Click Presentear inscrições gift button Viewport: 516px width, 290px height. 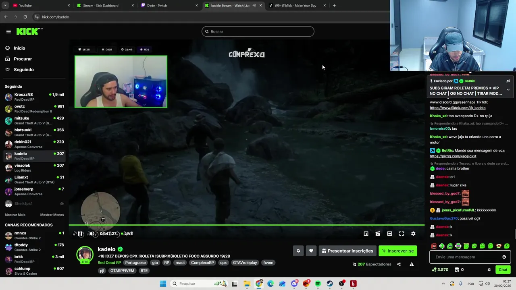(x=347, y=251)
